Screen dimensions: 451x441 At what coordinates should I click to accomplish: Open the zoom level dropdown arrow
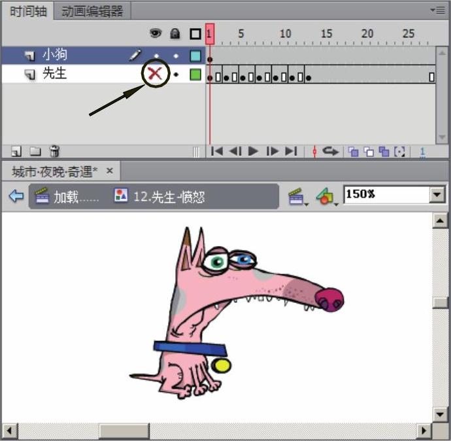tap(437, 194)
